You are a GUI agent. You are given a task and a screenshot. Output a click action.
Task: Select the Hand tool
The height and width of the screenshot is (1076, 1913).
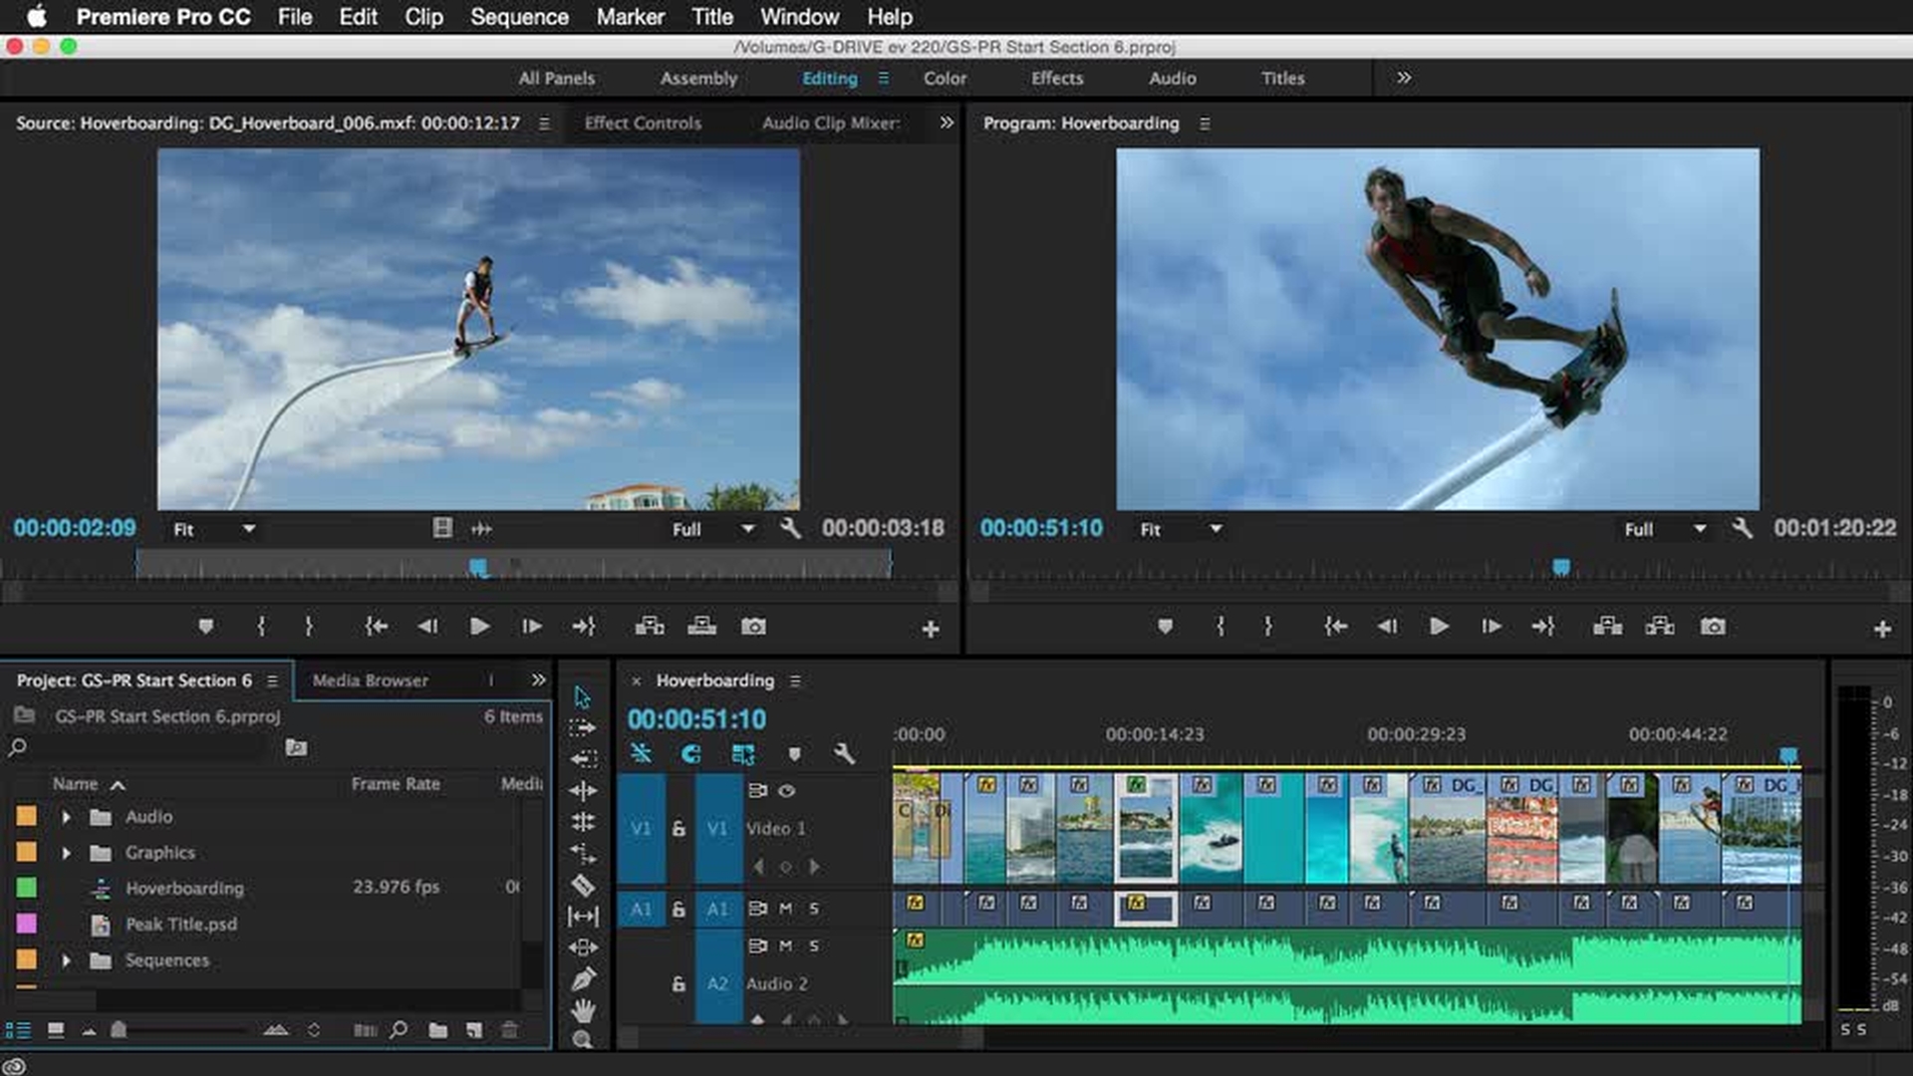583,1010
